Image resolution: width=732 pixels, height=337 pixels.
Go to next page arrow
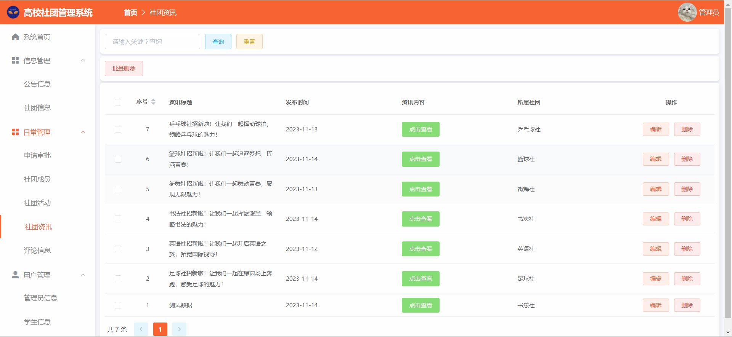(x=179, y=329)
